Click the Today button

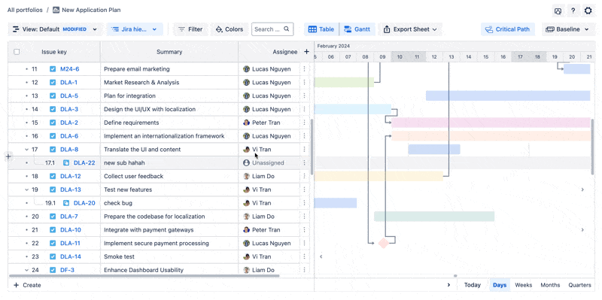[473, 285]
